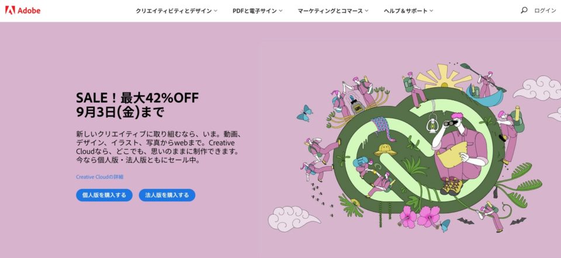Expand chevron beside PDFと電子サイン

tap(280, 11)
